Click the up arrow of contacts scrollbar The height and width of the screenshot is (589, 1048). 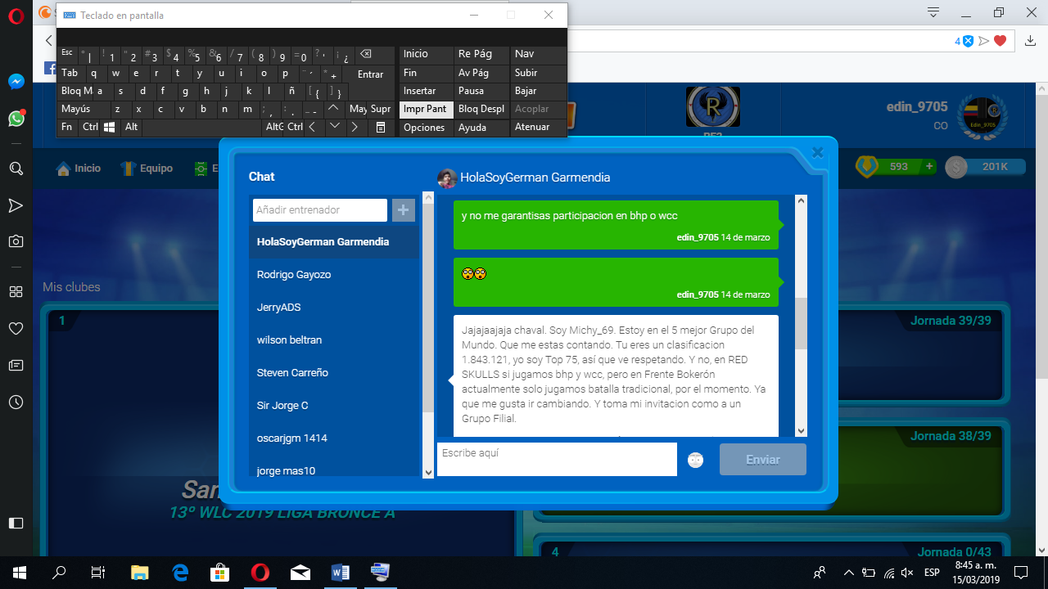click(428, 198)
